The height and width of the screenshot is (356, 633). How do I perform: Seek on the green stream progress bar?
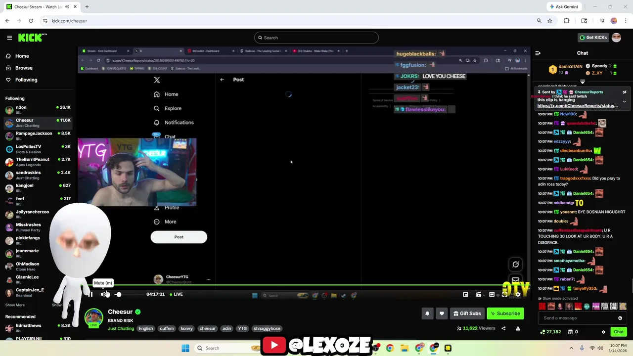[304, 286]
